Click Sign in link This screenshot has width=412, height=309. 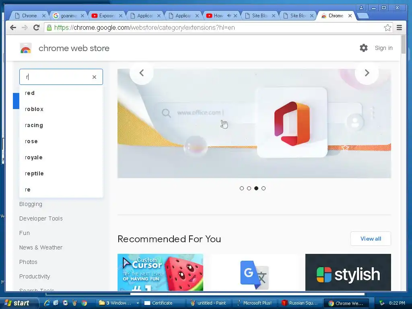pos(383,48)
